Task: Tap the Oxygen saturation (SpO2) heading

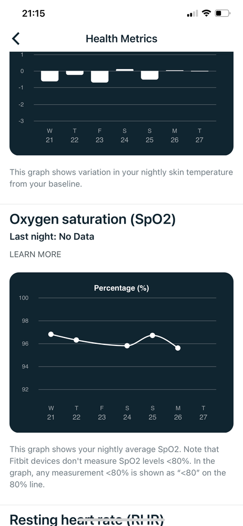Action: pyautogui.click(x=93, y=220)
